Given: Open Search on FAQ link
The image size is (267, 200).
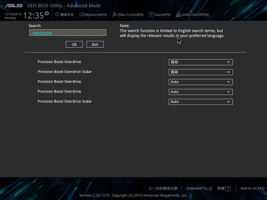Looking at the screenshot, I should (x=252, y=188).
